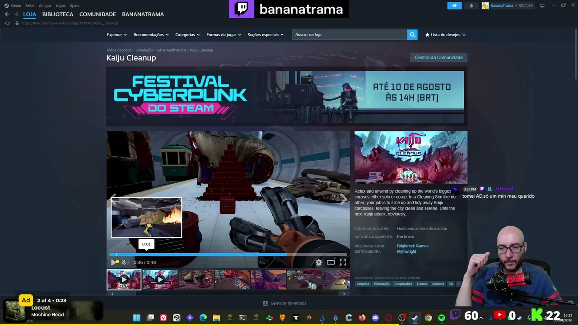
Task: Select the Cooperativo tag
Action: (403, 284)
